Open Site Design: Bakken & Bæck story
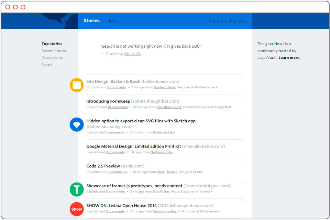This screenshot has width=330, height=220. pos(113,81)
